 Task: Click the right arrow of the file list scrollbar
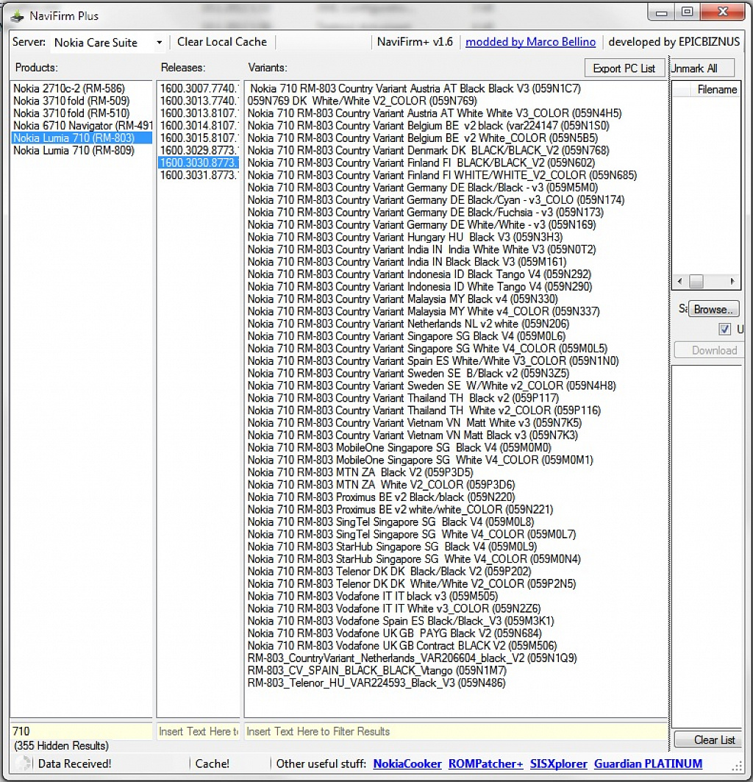coord(732,281)
